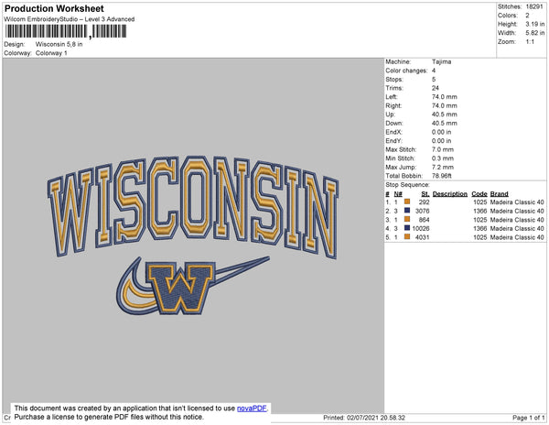Select the Max Stitch value '7.0 mm'
The width and height of the screenshot is (549, 425).
(443, 149)
